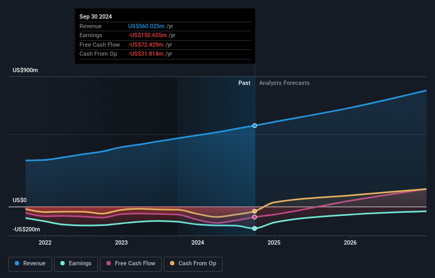
Task: Click the -US$31.814m cash from op value
Action: coord(146,54)
